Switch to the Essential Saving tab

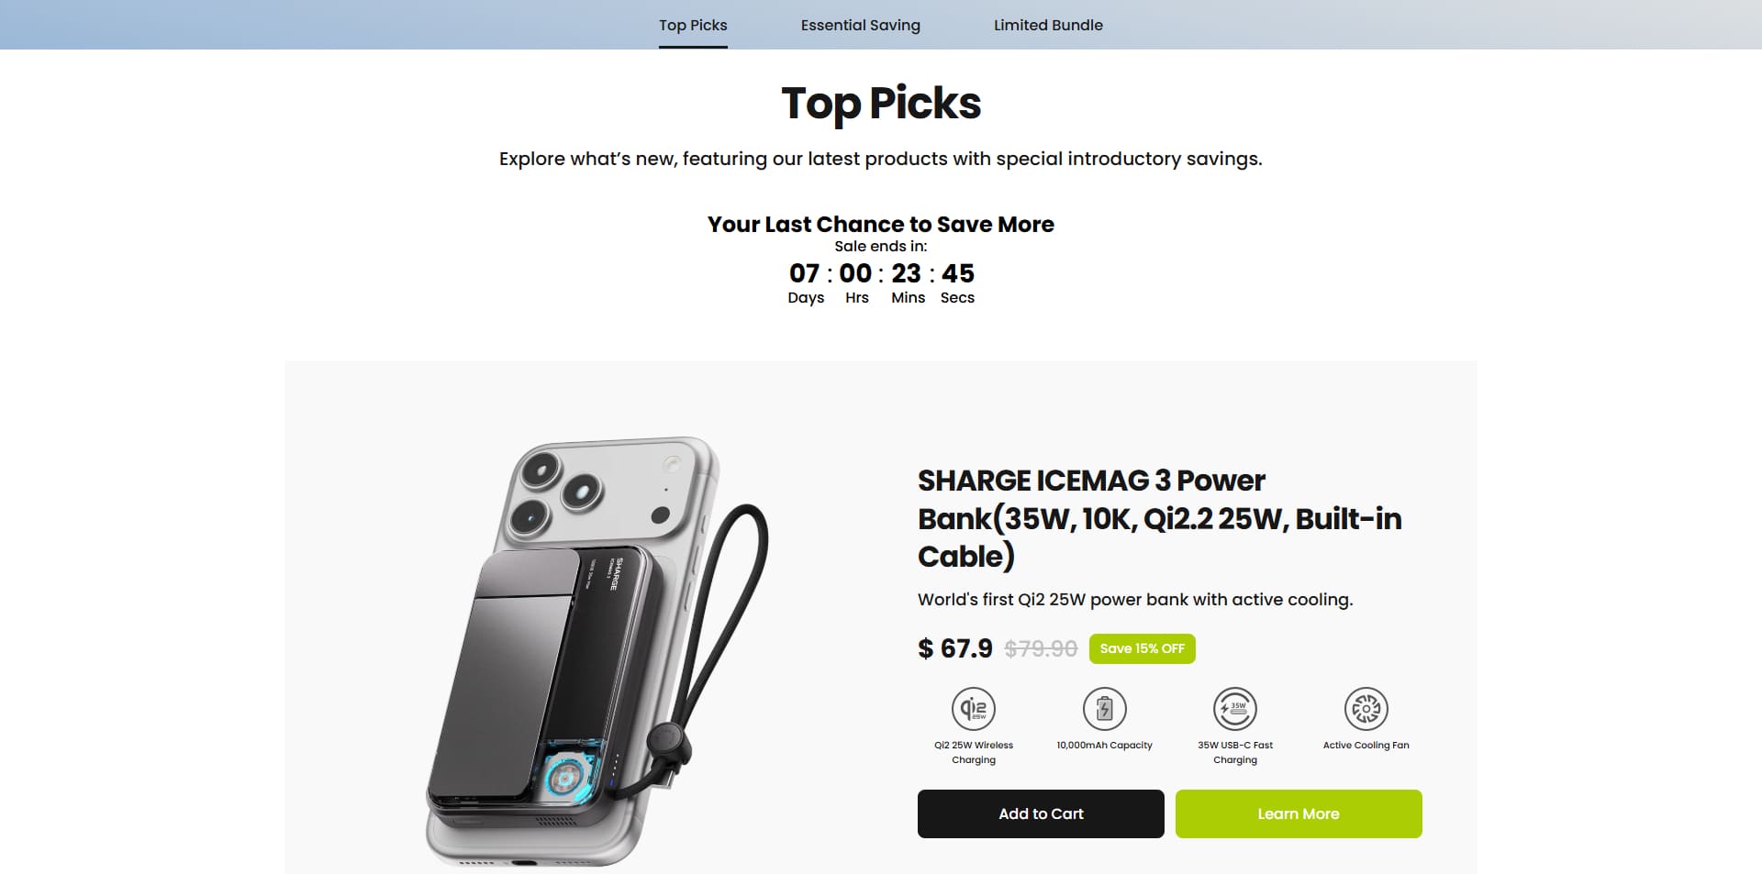[x=861, y=26]
